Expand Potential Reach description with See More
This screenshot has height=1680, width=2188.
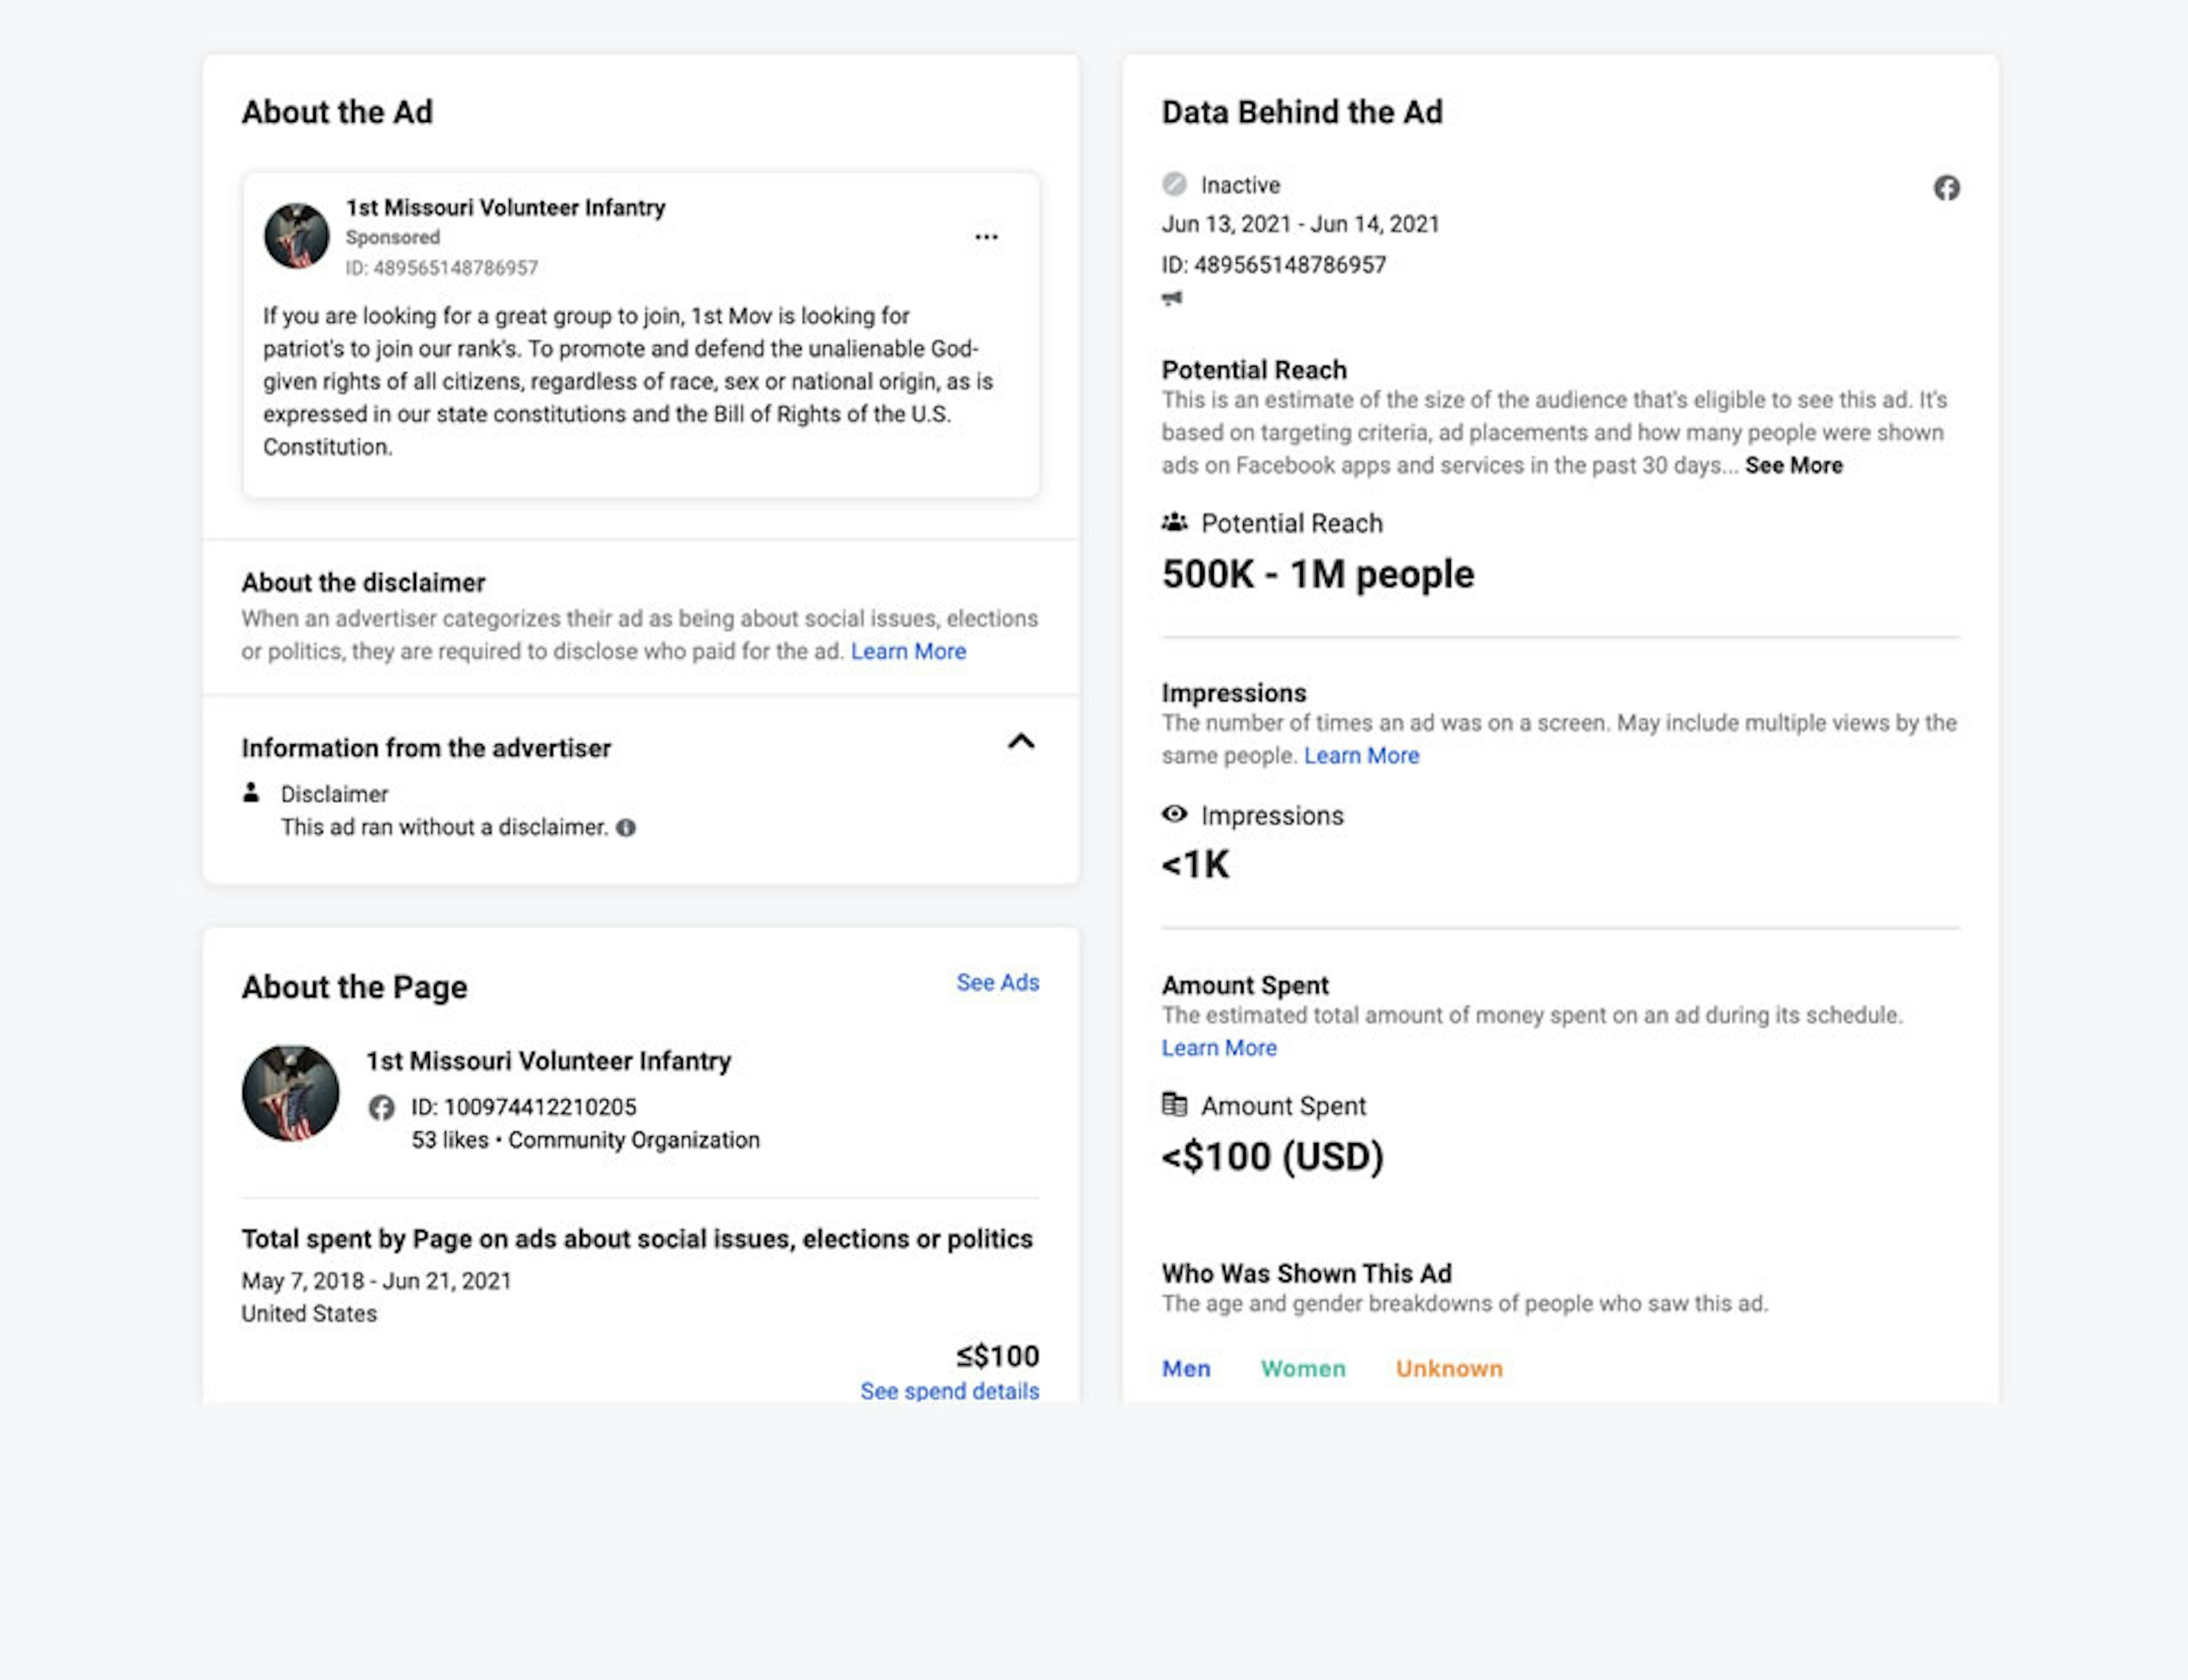[1794, 466]
